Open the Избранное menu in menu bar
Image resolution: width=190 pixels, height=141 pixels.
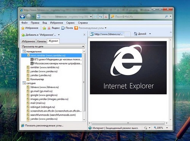57,23
